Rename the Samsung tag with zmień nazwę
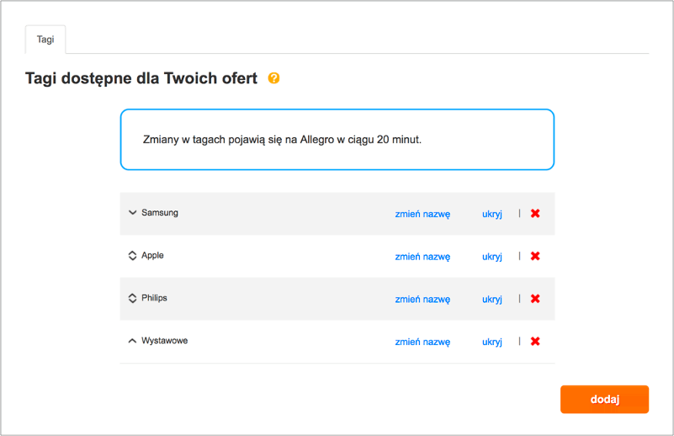 coord(422,214)
